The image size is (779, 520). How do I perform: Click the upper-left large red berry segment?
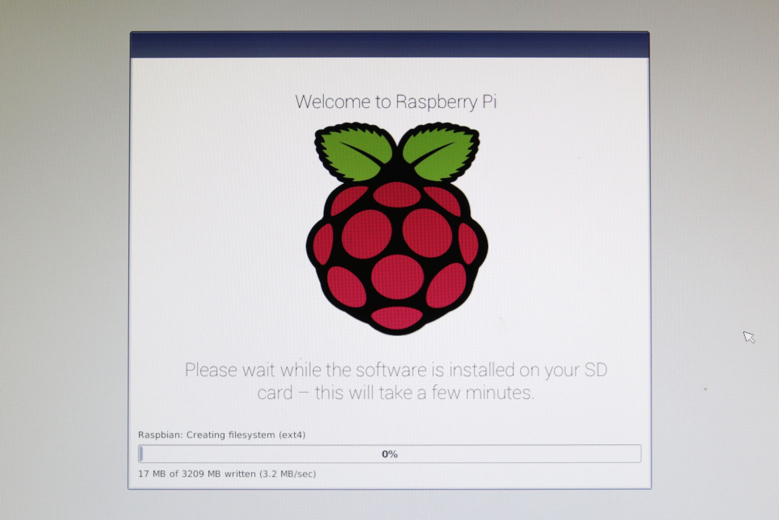click(x=366, y=234)
